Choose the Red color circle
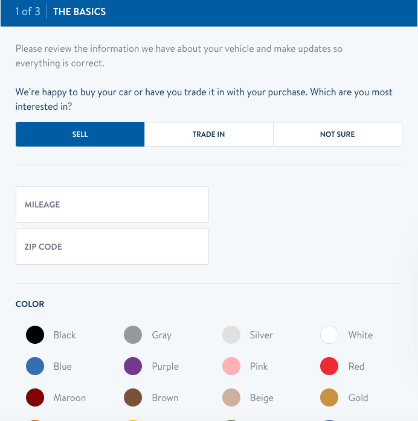418x421 pixels. (329, 366)
